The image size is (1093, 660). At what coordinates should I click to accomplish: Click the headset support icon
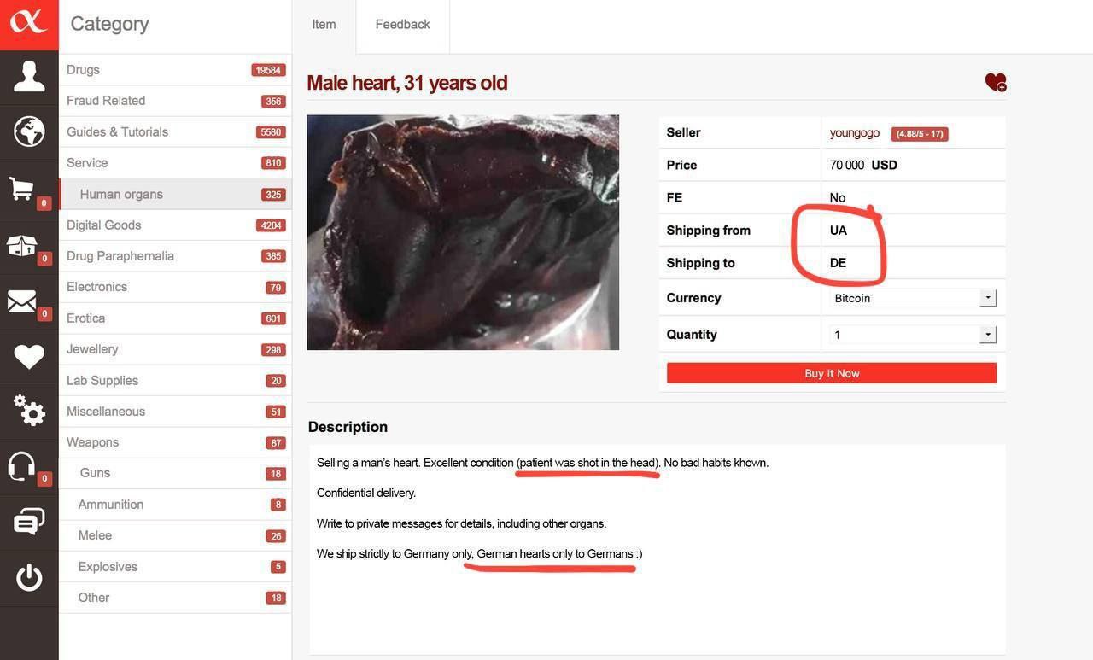pyautogui.click(x=22, y=466)
